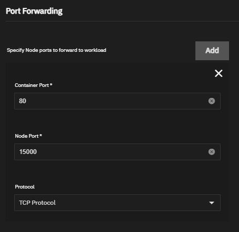Screen dimensions: 239x232
Task: Click the Port Forwarding section heading
Action: coord(34,12)
